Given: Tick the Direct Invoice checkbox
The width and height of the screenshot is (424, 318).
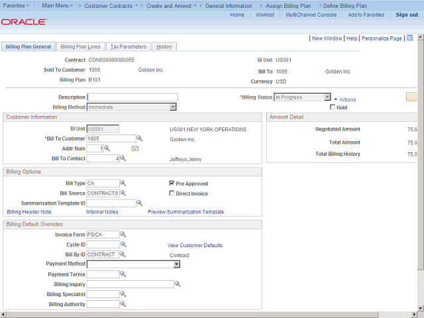Looking at the screenshot, I should [172, 193].
